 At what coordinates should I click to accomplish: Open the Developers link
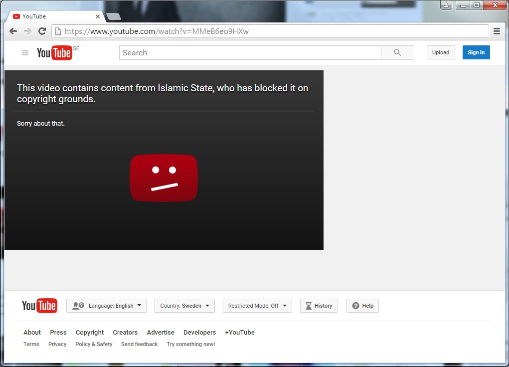pyautogui.click(x=199, y=333)
